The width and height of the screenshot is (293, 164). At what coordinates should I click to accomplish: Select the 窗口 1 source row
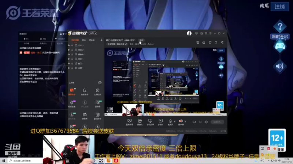pyautogui.click(x=85, y=63)
